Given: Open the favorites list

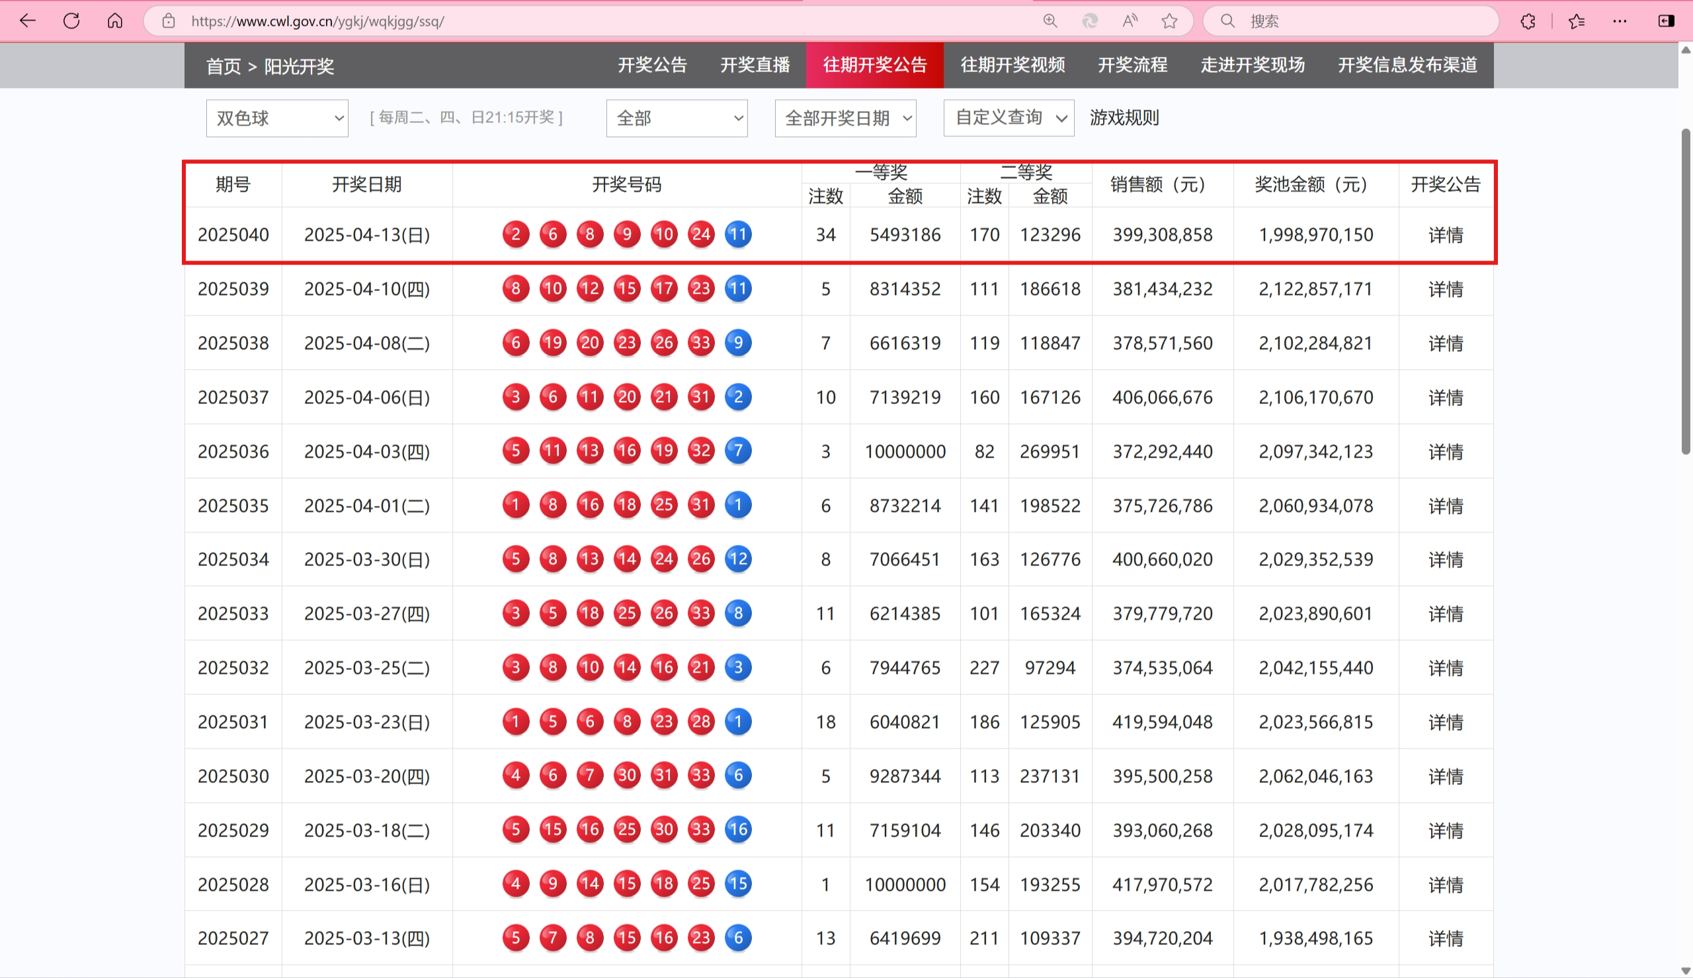Looking at the screenshot, I should click(1577, 20).
